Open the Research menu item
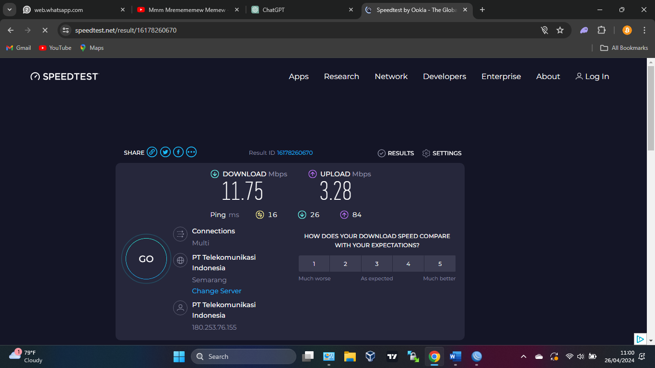The image size is (655, 368). click(341, 77)
